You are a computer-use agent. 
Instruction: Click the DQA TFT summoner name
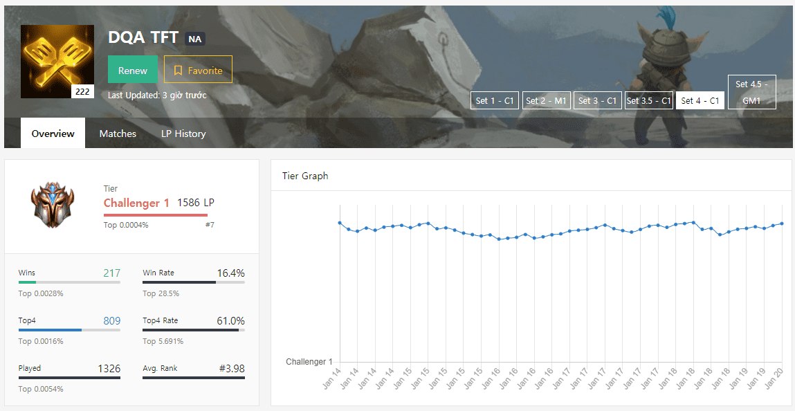click(143, 37)
